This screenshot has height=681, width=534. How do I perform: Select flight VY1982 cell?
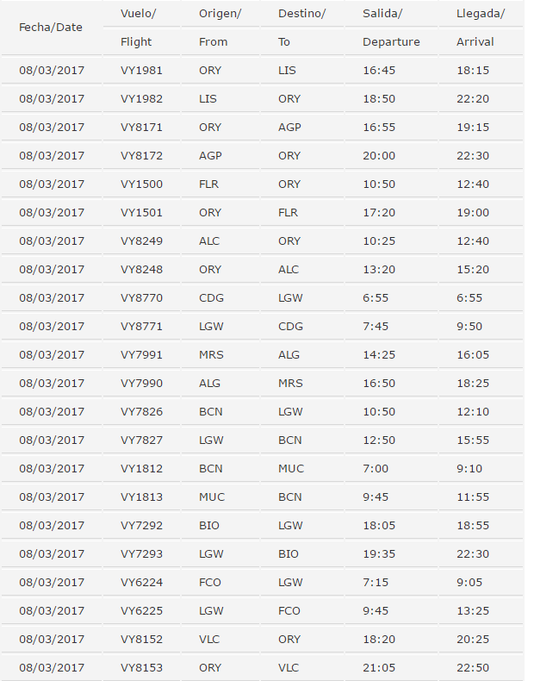coord(141,98)
